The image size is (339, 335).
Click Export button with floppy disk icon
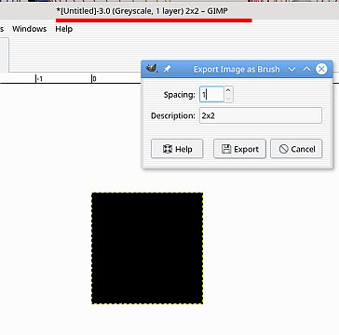point(239,149)
